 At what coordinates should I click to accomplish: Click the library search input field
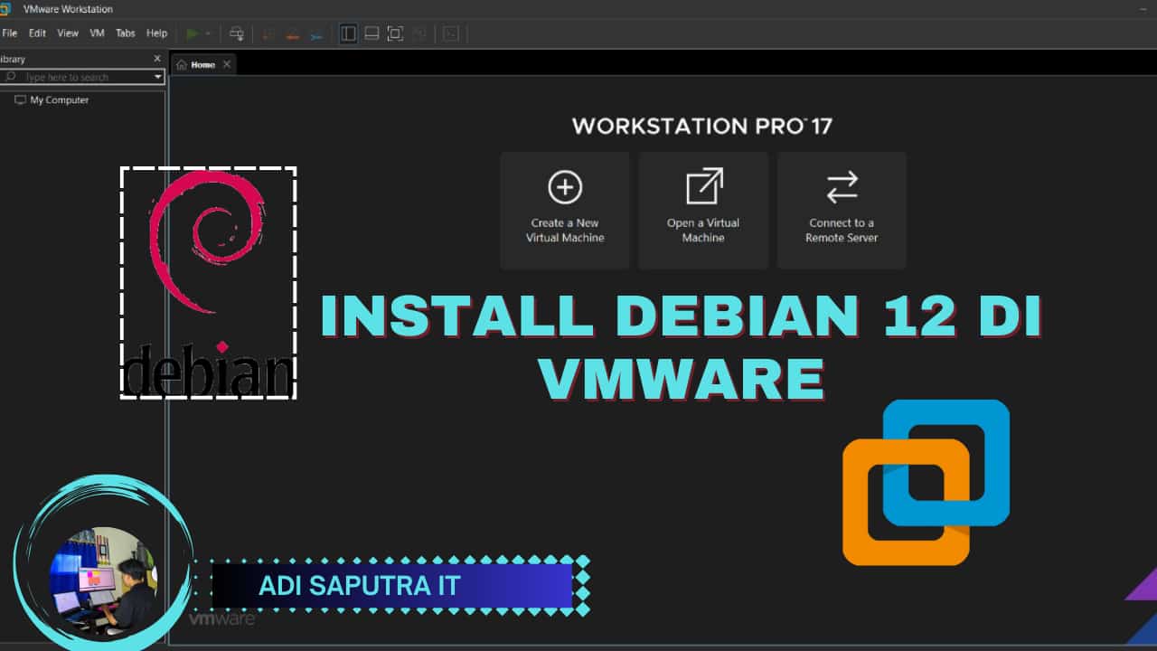point(81,78)
